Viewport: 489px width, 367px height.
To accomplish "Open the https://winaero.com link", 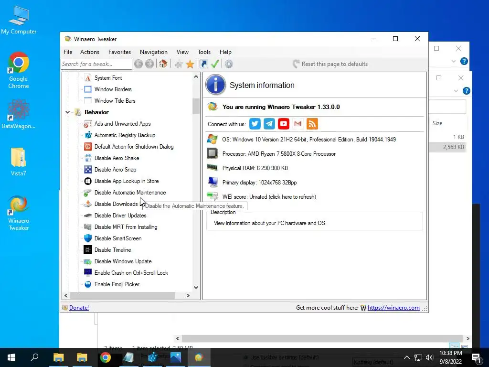I will (393, 308).
